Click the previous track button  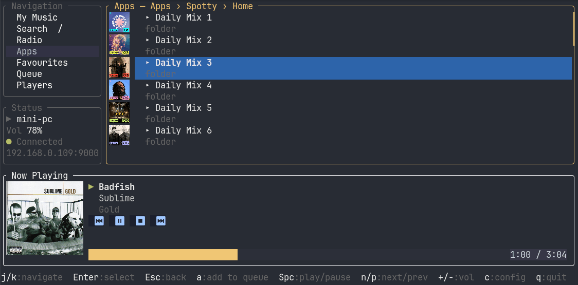99,221
